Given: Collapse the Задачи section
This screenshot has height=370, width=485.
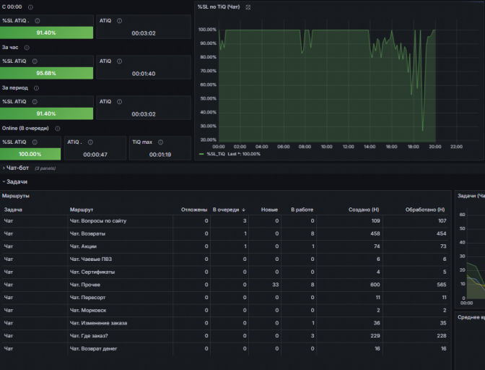Looking at the screenshot, I should pos(15,182).
